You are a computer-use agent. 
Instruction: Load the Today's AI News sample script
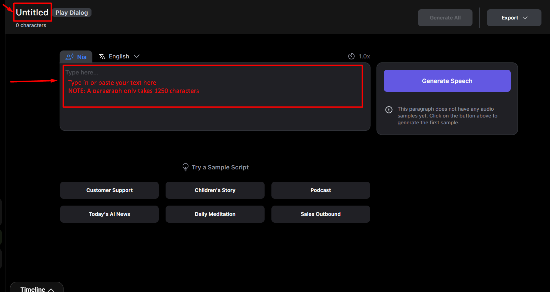coord(109,214)
